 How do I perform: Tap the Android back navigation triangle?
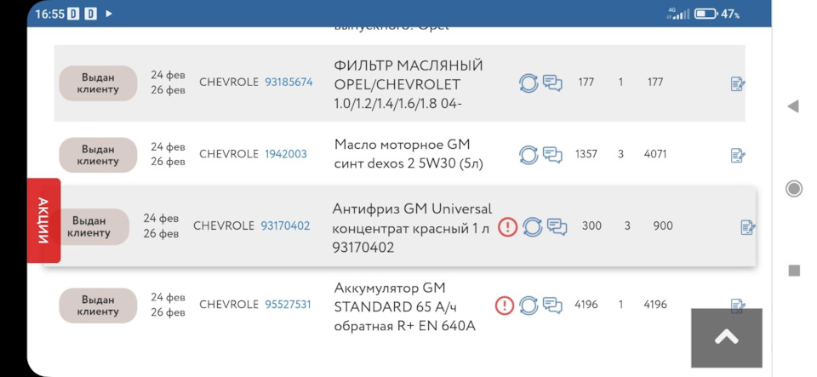pyautogui.click(x=793, y=106)
